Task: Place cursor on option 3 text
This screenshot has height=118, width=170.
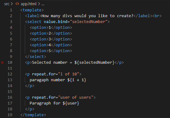Action: click(x=50, y=39)
